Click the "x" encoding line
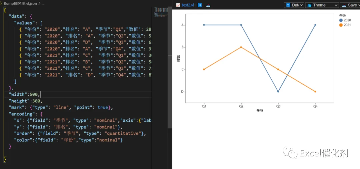The height and width of the screenshot is (169, 360). (83, 120)
